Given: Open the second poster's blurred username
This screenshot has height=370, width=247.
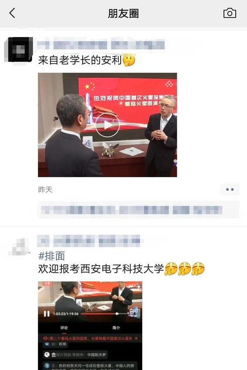Looking at the screenshot, I should tap(89, 241).
